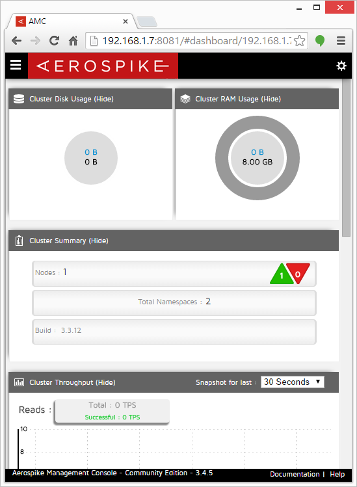Click the Cluster RAM Usage donut chart
Image resolution: width=357 pixels, height=487 pixels.
[258, 158]
